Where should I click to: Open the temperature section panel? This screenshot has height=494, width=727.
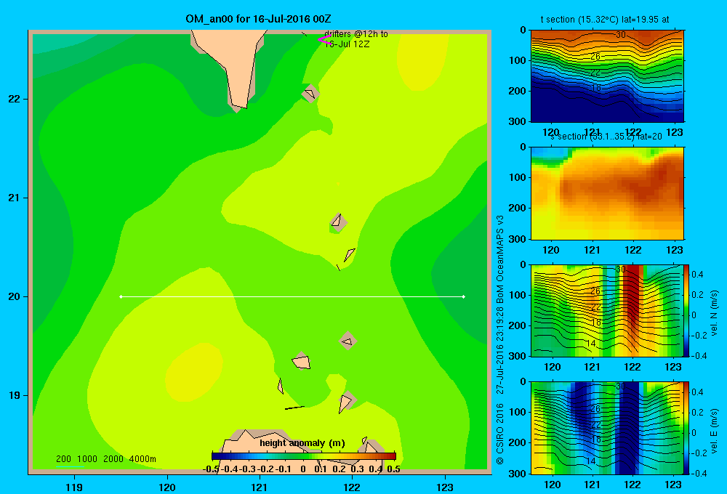tap(607, 76)
